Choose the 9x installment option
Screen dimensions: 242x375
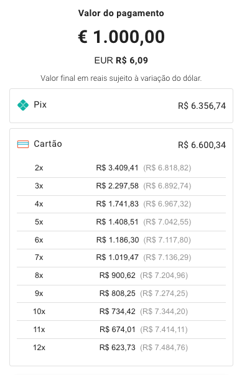point(121,294)
